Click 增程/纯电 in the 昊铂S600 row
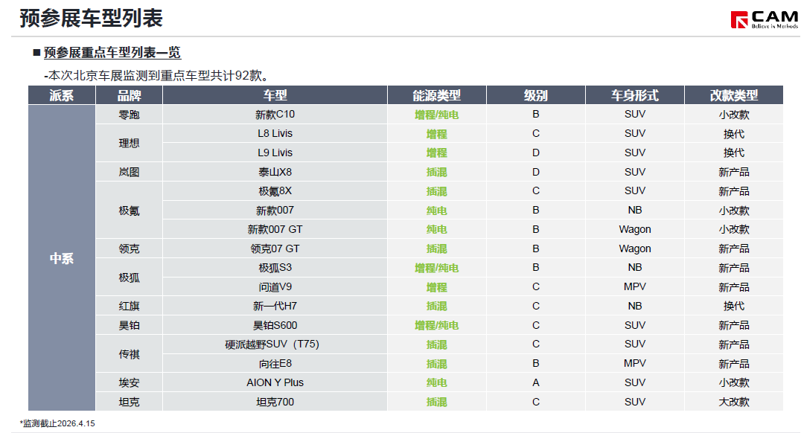 coord(437,325)
